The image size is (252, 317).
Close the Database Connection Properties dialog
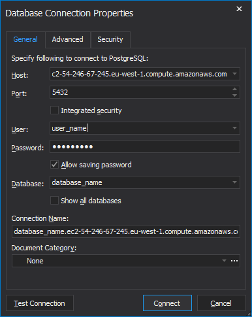[239, 9]
